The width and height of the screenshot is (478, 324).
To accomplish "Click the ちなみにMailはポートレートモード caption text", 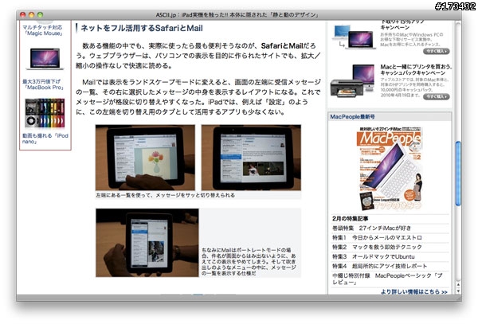I will click(249, 262).
